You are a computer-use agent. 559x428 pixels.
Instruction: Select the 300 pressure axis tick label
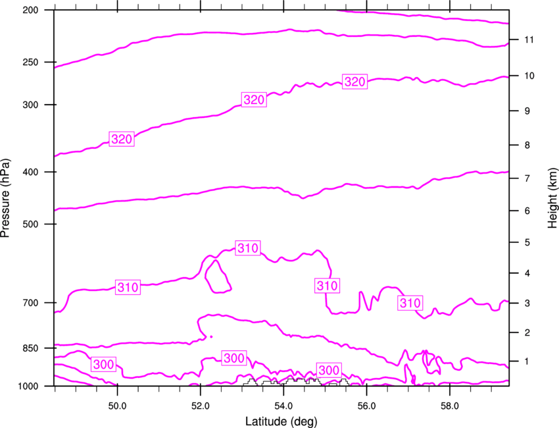tap(31, 105)
